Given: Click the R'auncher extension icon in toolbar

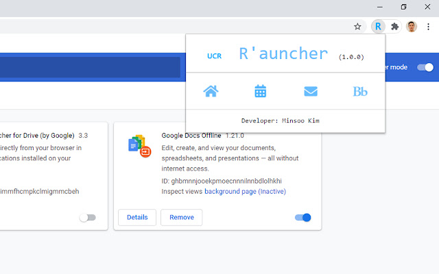Looking at the screenshot, I should [378, 27].
